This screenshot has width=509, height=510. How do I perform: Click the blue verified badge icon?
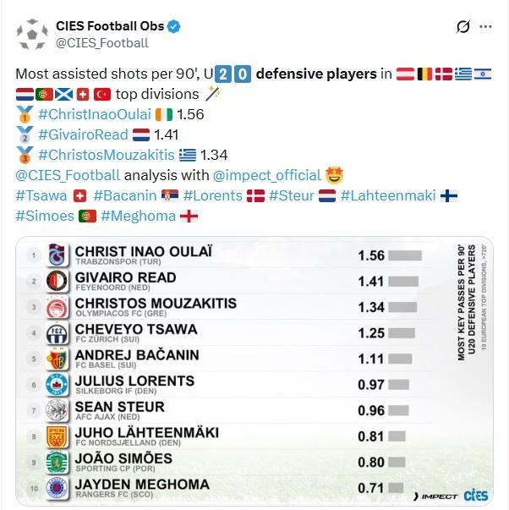click(173, 26)
